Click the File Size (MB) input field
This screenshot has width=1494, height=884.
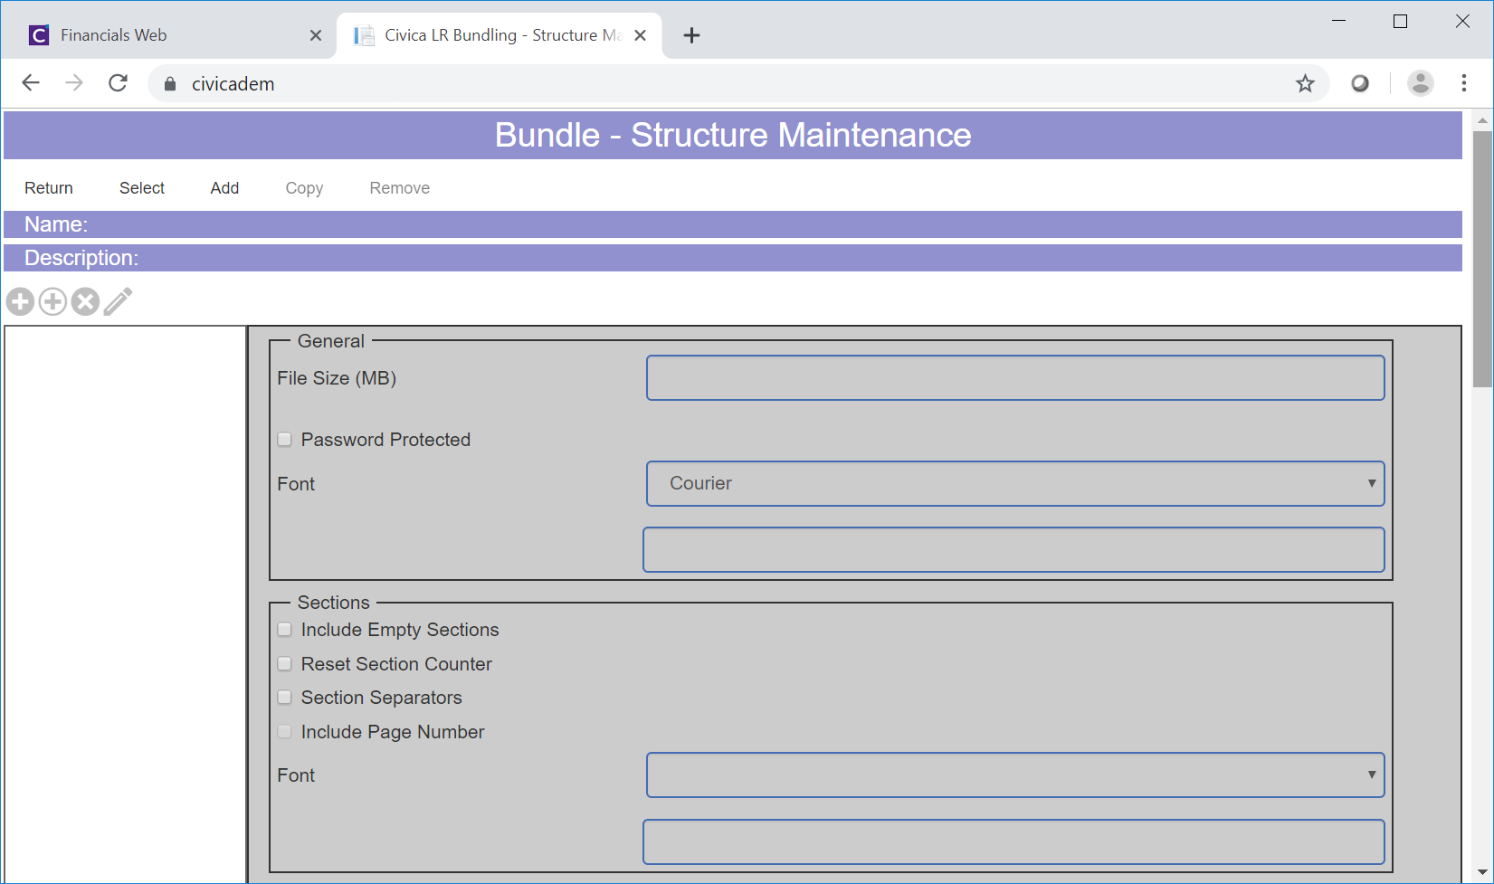(x=1015, y=377)
